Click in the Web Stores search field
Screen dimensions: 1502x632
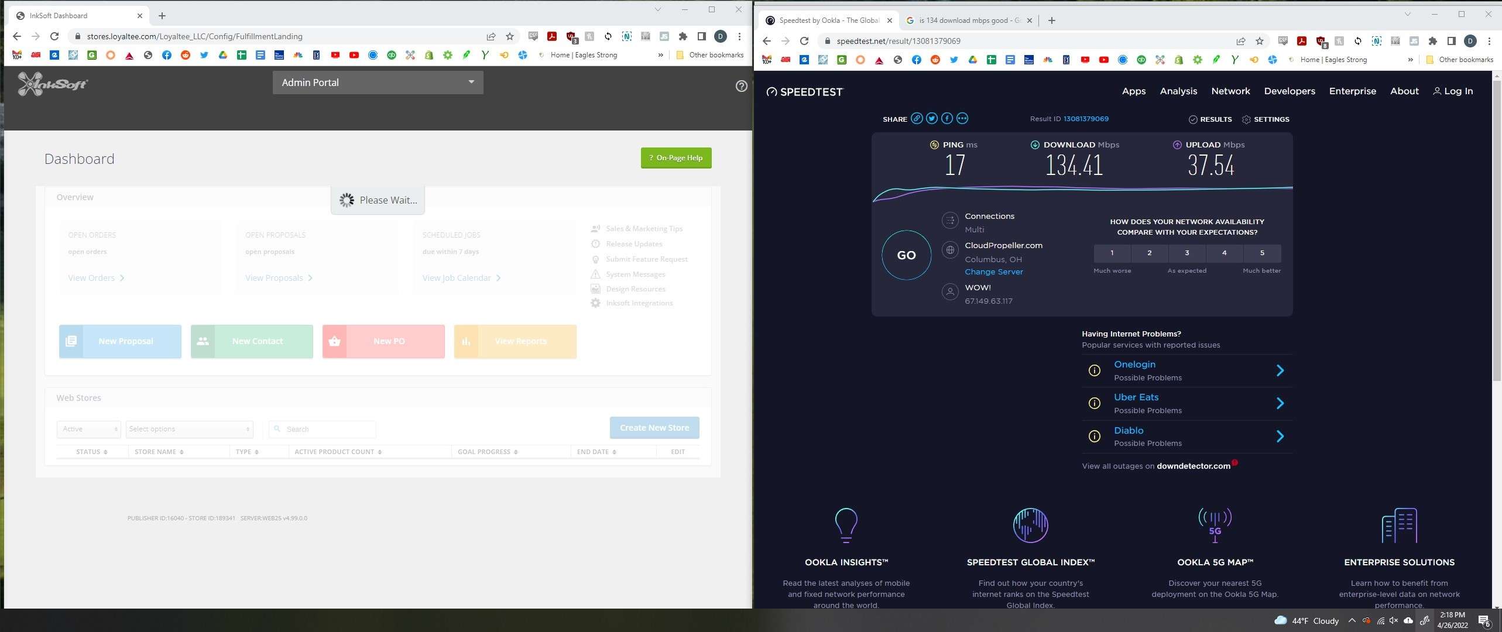coord(323,429)
